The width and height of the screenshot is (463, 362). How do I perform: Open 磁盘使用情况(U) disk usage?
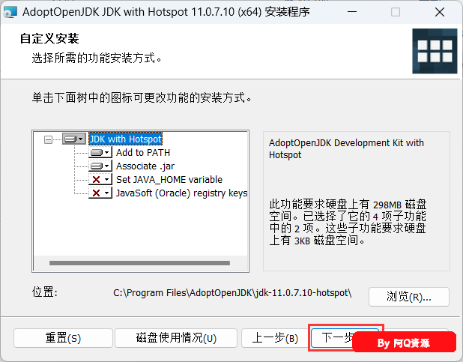point(176,338)
